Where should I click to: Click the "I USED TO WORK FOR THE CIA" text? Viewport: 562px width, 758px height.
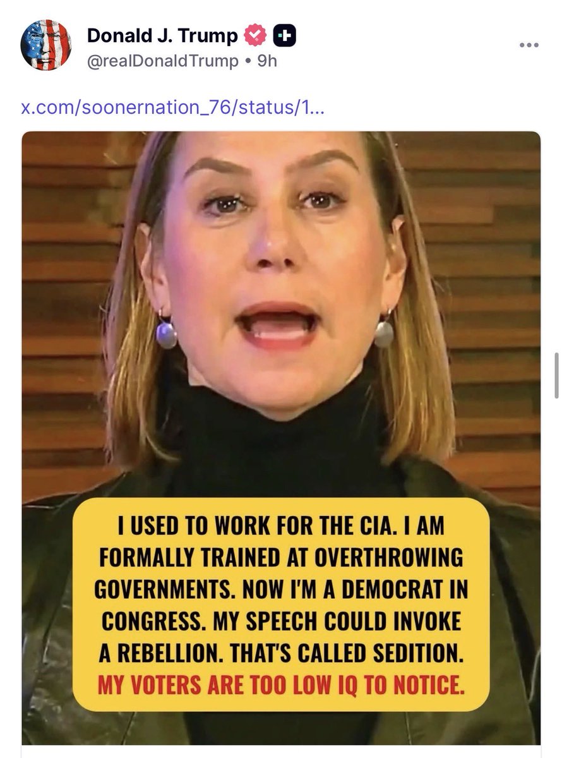click(x=281, y=526)
